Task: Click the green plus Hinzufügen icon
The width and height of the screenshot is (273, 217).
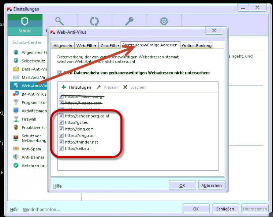Action: tap(64, 87)
